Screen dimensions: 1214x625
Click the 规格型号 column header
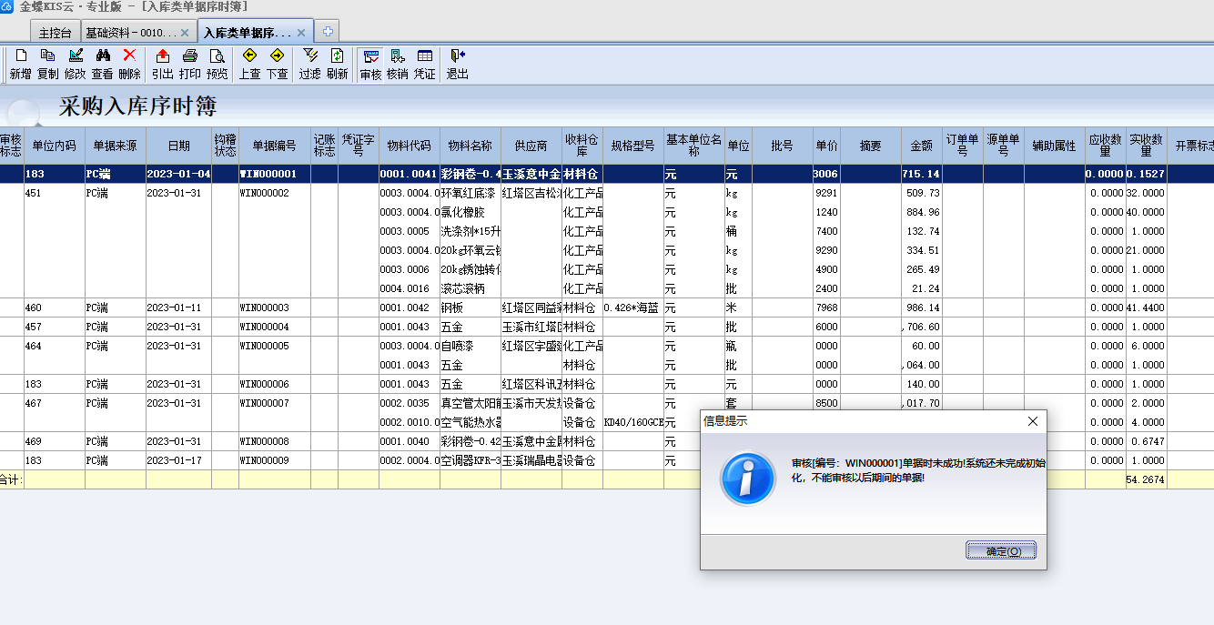(x=633, y=146)
